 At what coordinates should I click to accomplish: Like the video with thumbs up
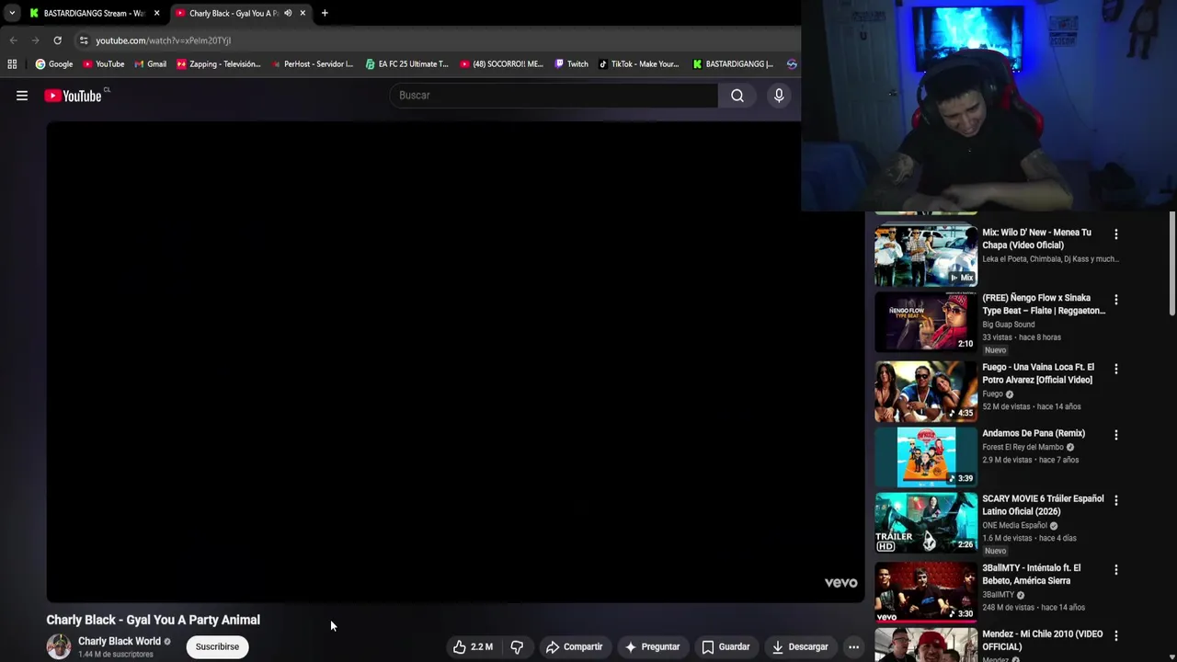473,647
